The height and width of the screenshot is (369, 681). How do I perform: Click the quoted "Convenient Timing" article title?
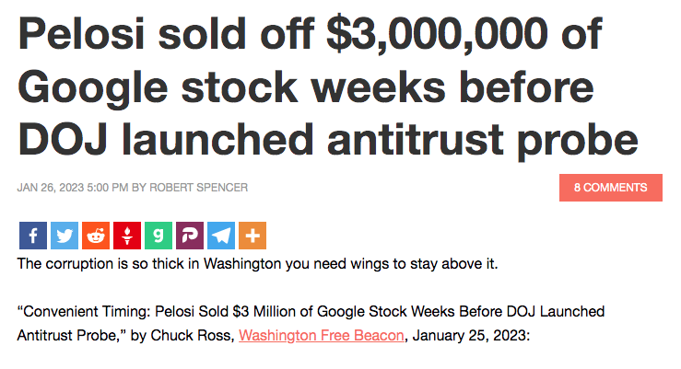(311, 323)
